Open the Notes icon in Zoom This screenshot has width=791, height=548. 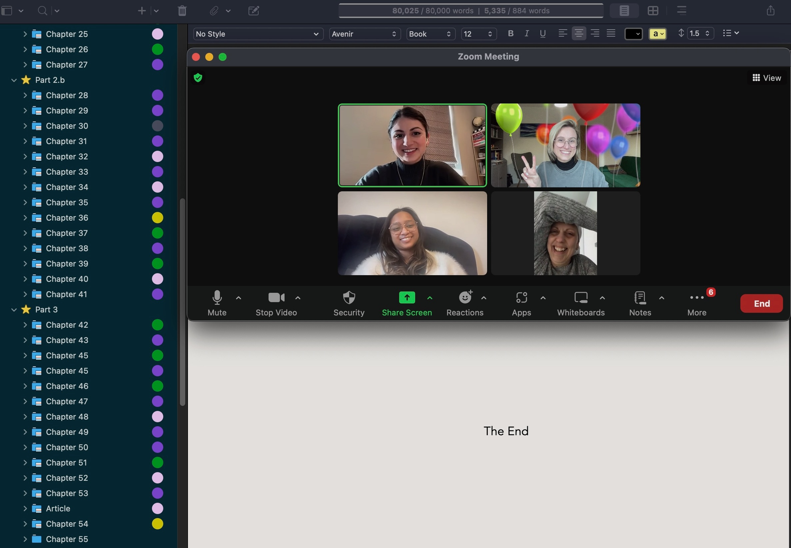(x=640, y=298)
